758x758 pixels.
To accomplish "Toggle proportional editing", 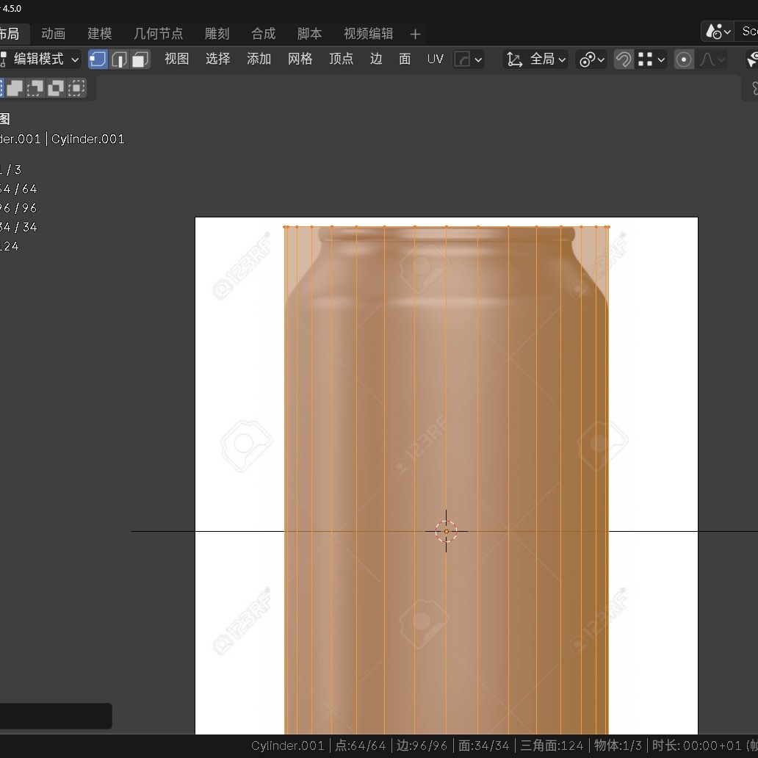I will (684, 59).
